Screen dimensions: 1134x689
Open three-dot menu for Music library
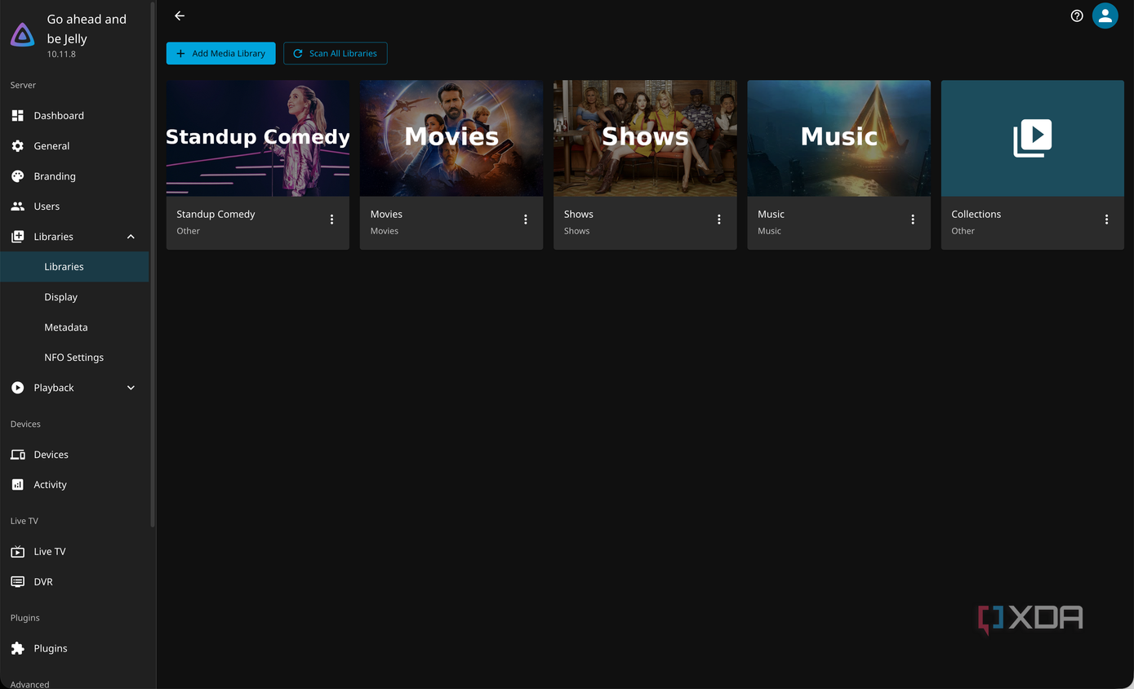coord(913,219)
